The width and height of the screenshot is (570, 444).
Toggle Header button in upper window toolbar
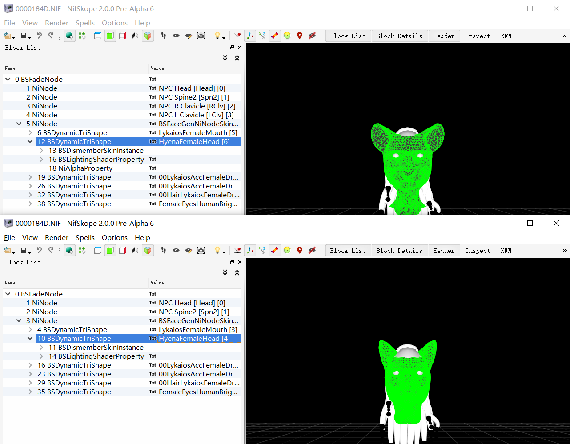click(x=444, y=36)
